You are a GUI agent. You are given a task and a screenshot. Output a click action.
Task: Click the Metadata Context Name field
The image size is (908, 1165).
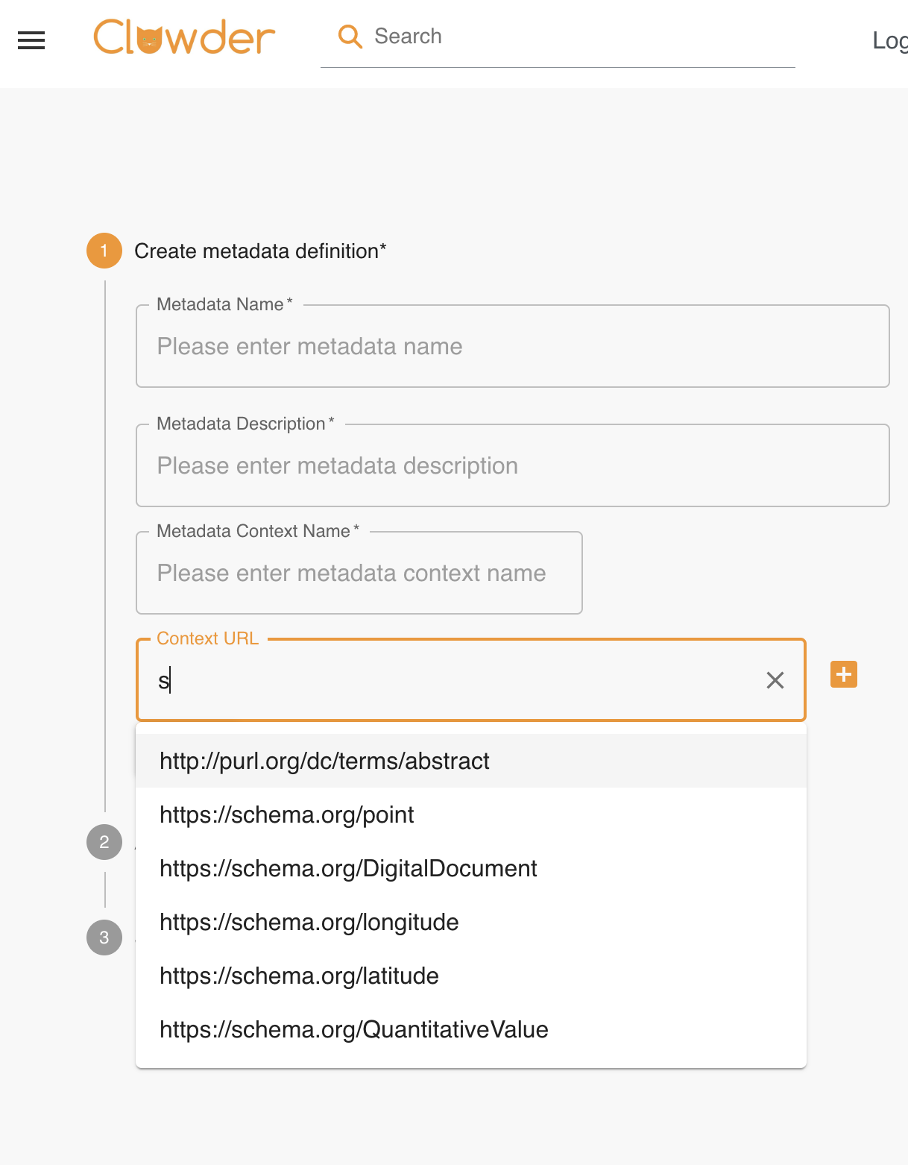tap(359, 574)
